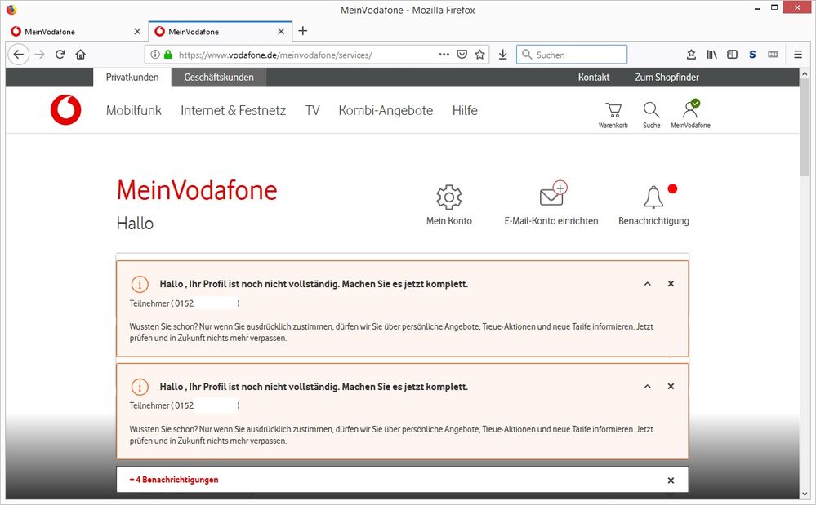Open the MeinVodafone user icon
This screenshot has width=816, height=505.
[x=690, y=113]
